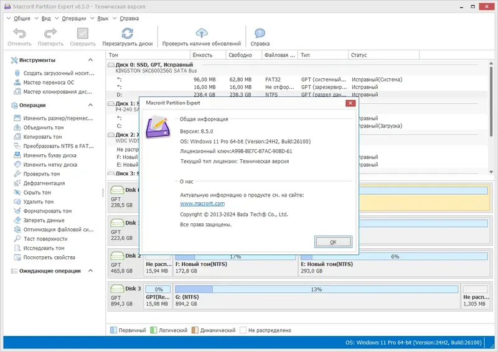
Task: Select Проверить том operation
Action: 37,174
